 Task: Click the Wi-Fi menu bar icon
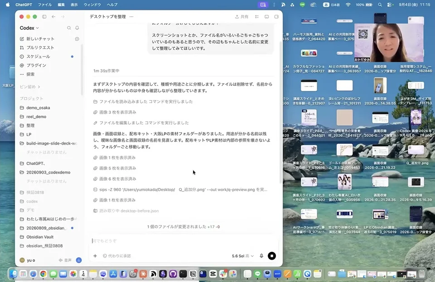point(348,5)
